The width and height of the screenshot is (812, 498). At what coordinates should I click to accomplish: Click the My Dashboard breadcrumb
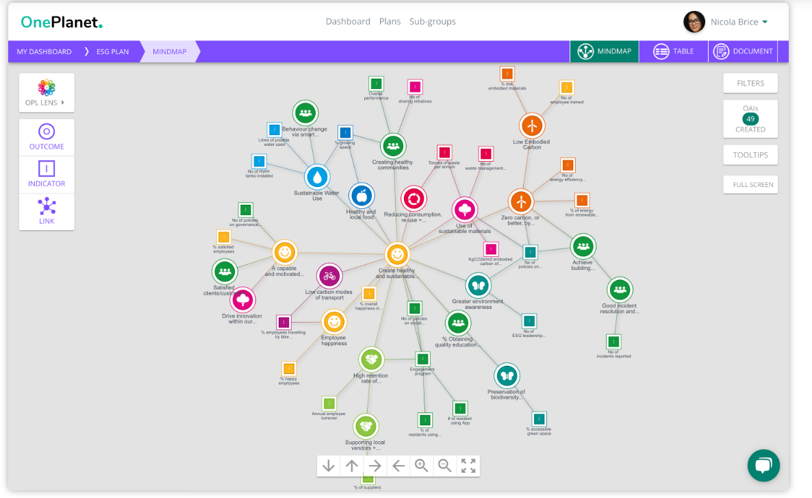(x=44, y=51)
